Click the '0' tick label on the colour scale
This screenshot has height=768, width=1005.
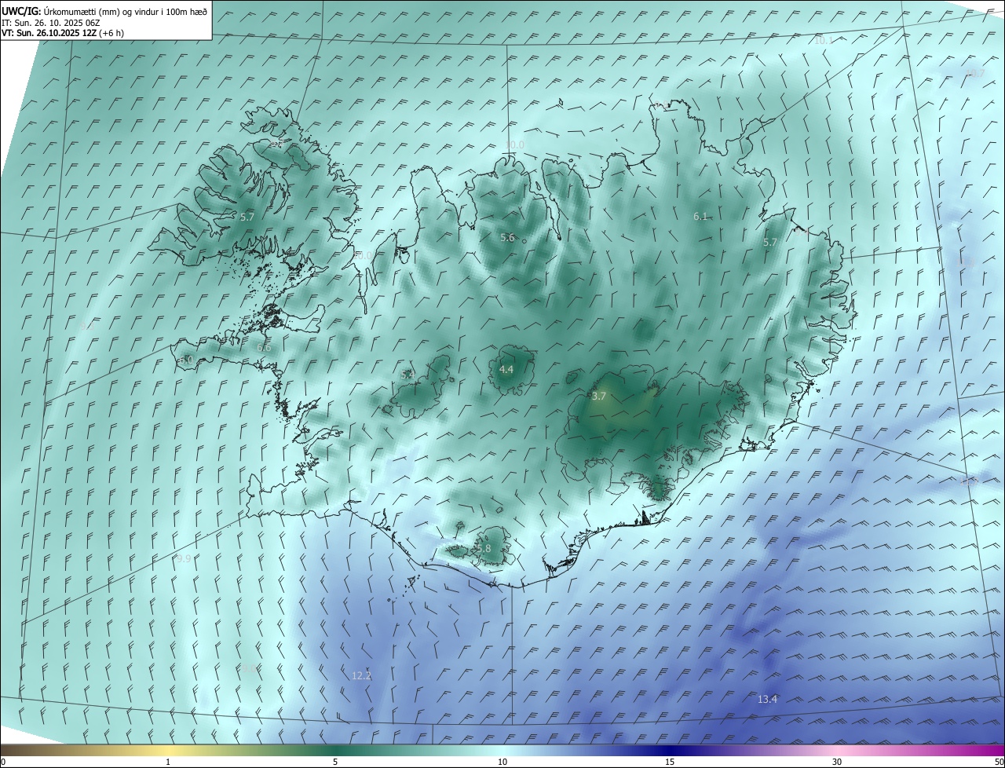pos(3,762)
